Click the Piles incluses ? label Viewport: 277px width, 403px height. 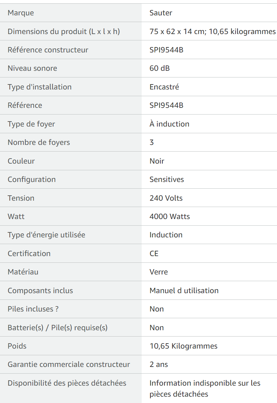[33, 309]
